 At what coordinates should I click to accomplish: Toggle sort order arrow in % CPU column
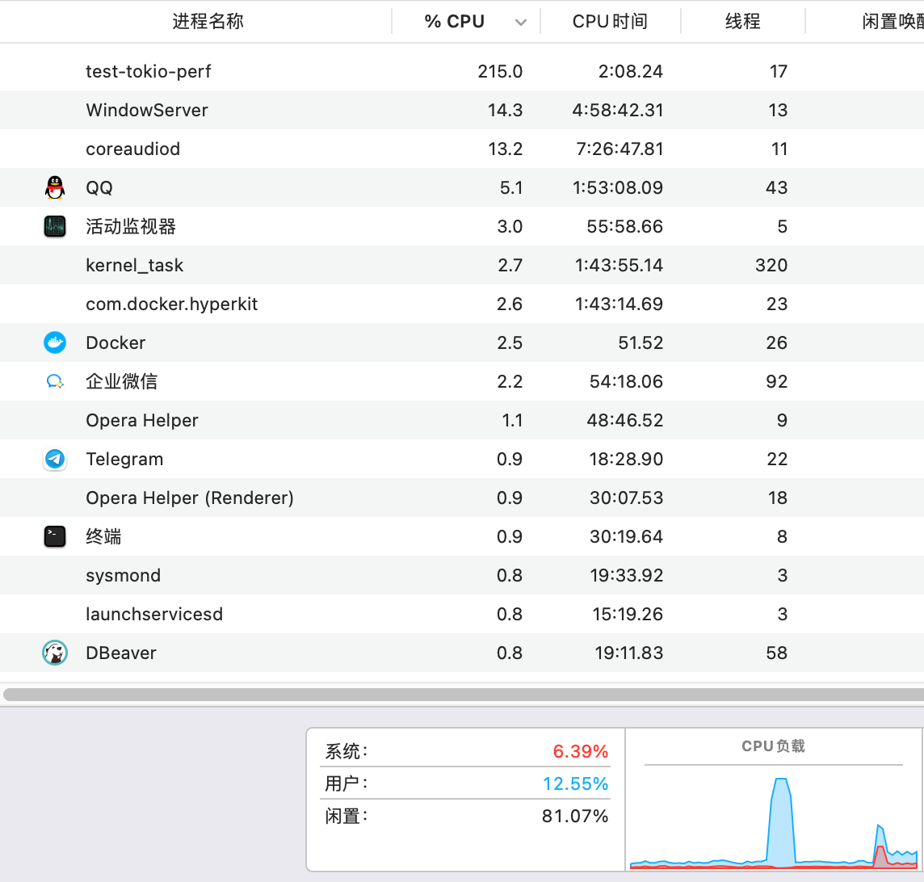click(520, 23)
